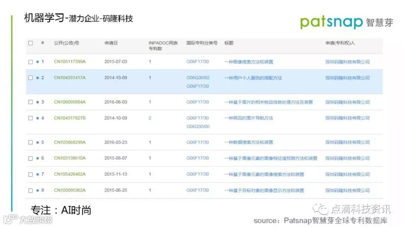Click classification G06Q30/00 in row 4
The height and width of the screenshot is (227, 404).
198,127
